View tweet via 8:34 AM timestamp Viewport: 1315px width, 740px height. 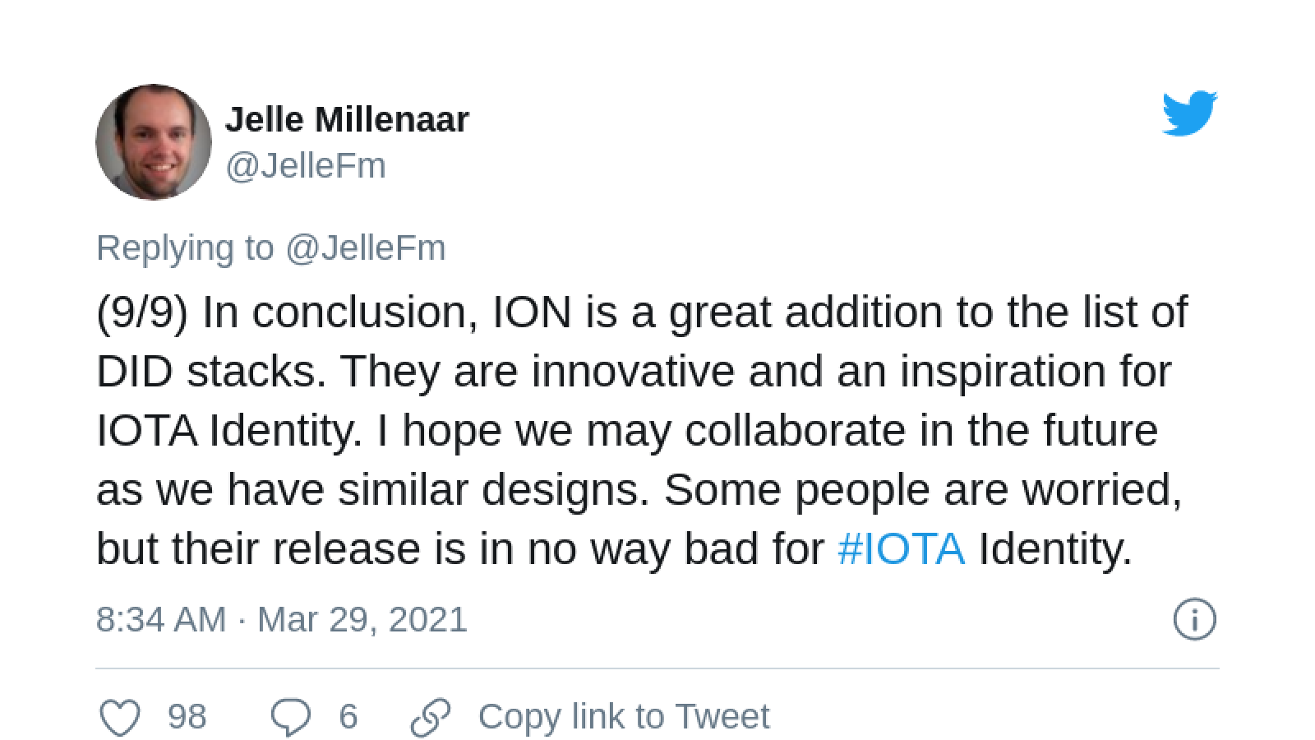click(161, 619)
